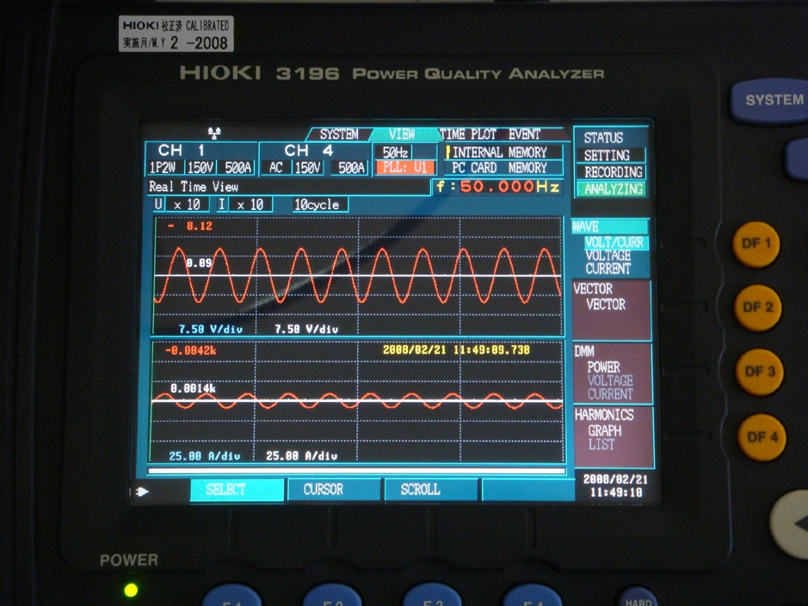The width and height of the screenshot is (808, 606).
Task: Pick the SCROLL soft key label
Action: [431, 490]
